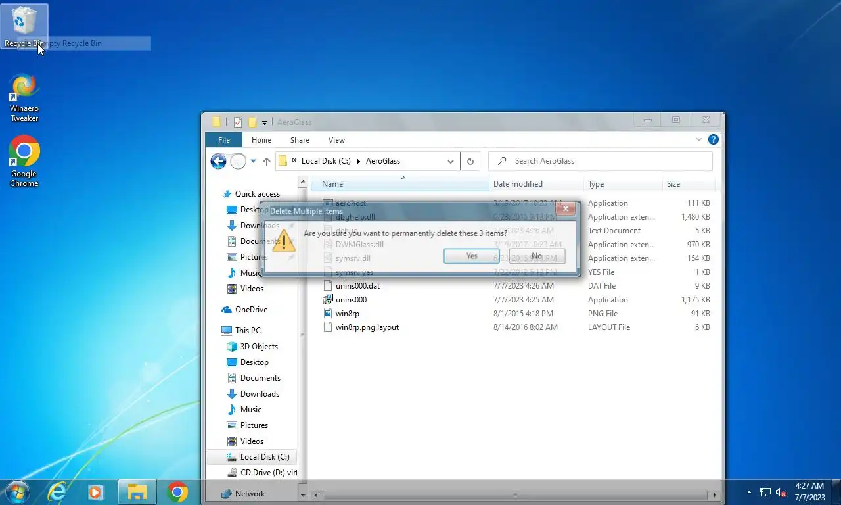This screenshot has width=841, height=505.
Task: Select the Winaero Tweaker desktop shortcut
Action: tap(24, 98)
